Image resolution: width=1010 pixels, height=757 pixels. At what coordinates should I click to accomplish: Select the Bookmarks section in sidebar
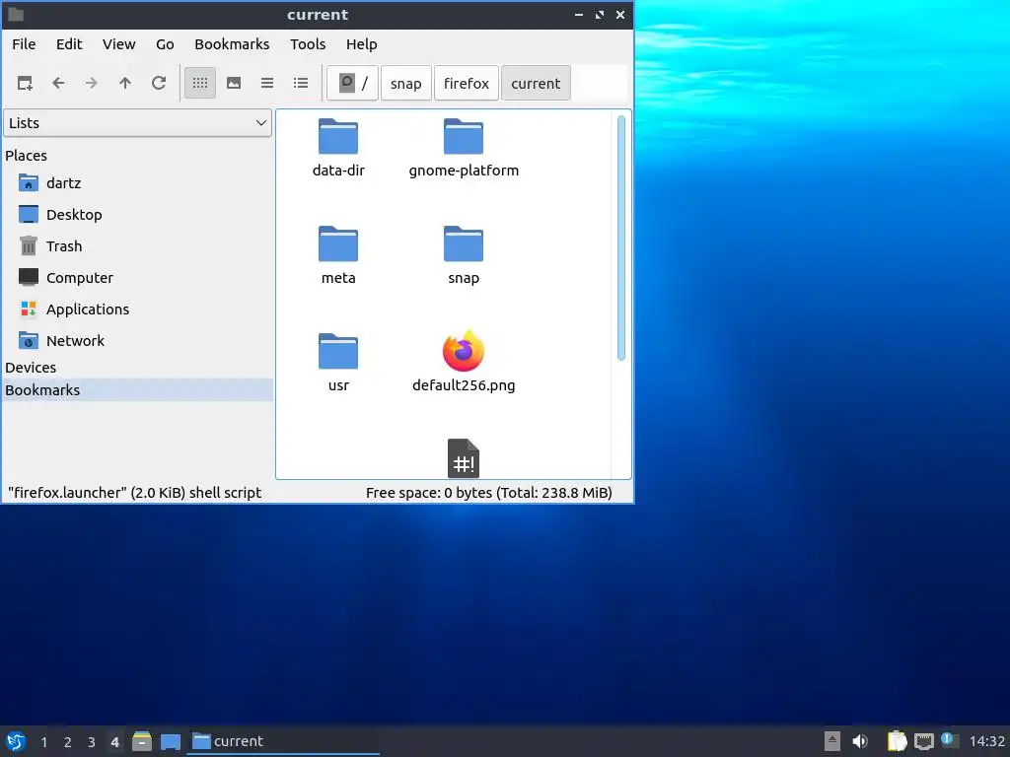(138, 390)
